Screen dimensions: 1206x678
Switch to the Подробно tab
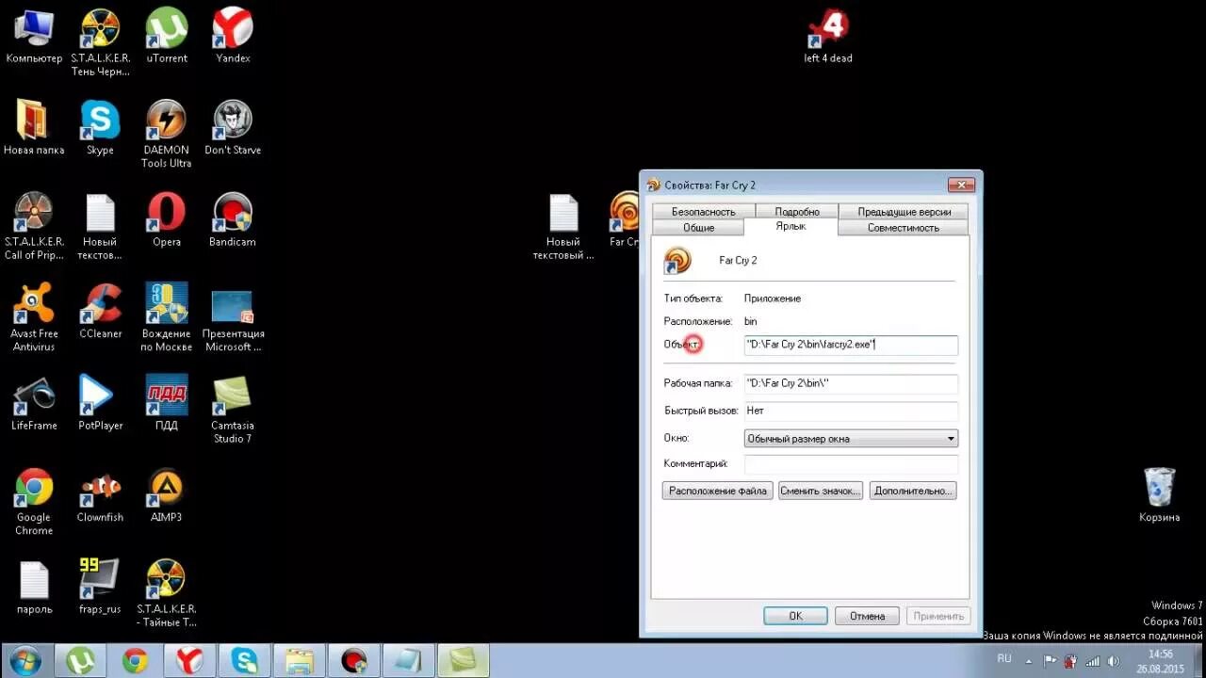[x=797, y=212]
